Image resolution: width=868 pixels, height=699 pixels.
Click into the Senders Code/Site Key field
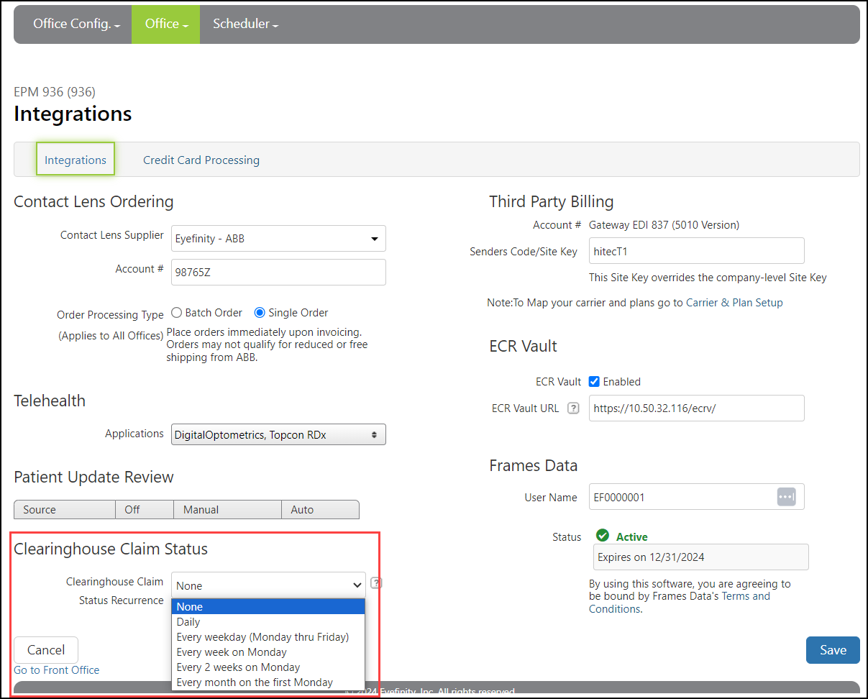[x=696, y=251]
